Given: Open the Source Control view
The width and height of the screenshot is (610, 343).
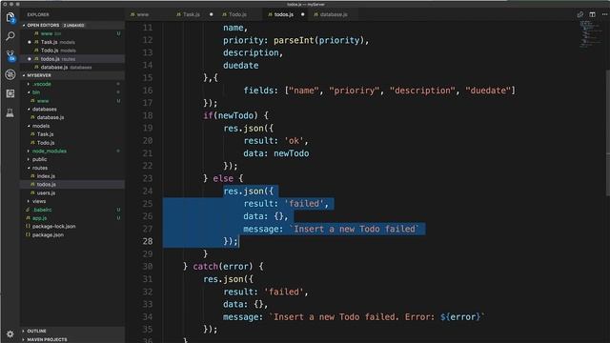Looking at the screenshot, I should (x=10, y=55).
